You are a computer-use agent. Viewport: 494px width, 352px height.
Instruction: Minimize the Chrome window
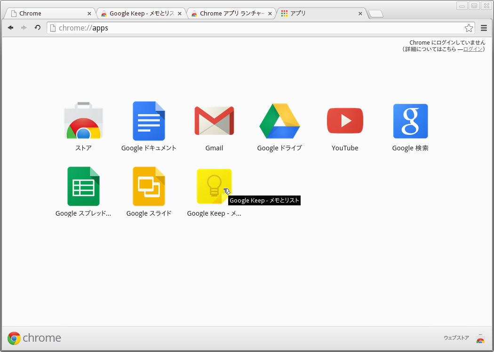coord(462,6)
